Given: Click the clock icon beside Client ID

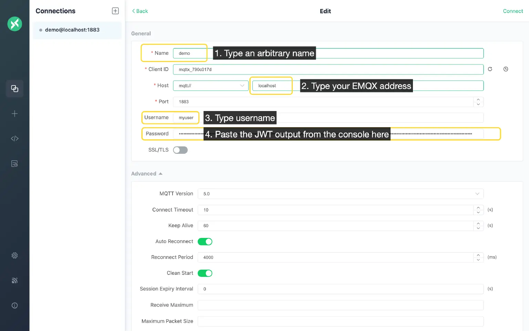Looking at the screenshot, I should click(x=506, y=69).
